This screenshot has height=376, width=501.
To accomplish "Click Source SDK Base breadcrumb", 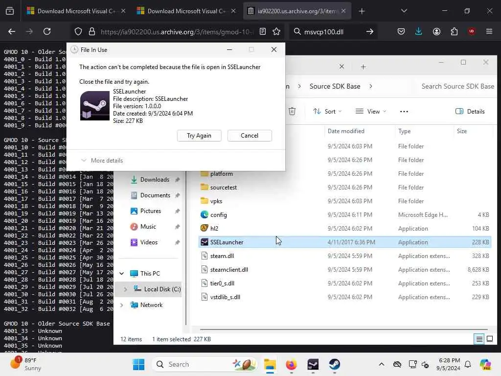I will click(335, 86).
